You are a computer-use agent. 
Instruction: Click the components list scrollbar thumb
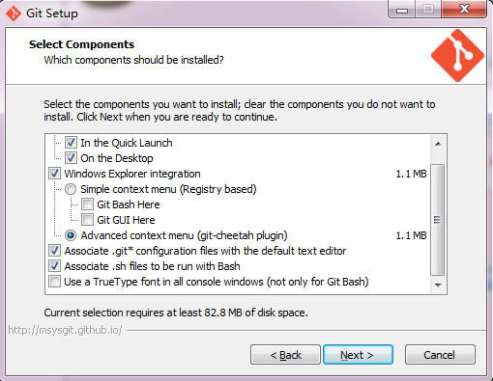pos(438,220)
